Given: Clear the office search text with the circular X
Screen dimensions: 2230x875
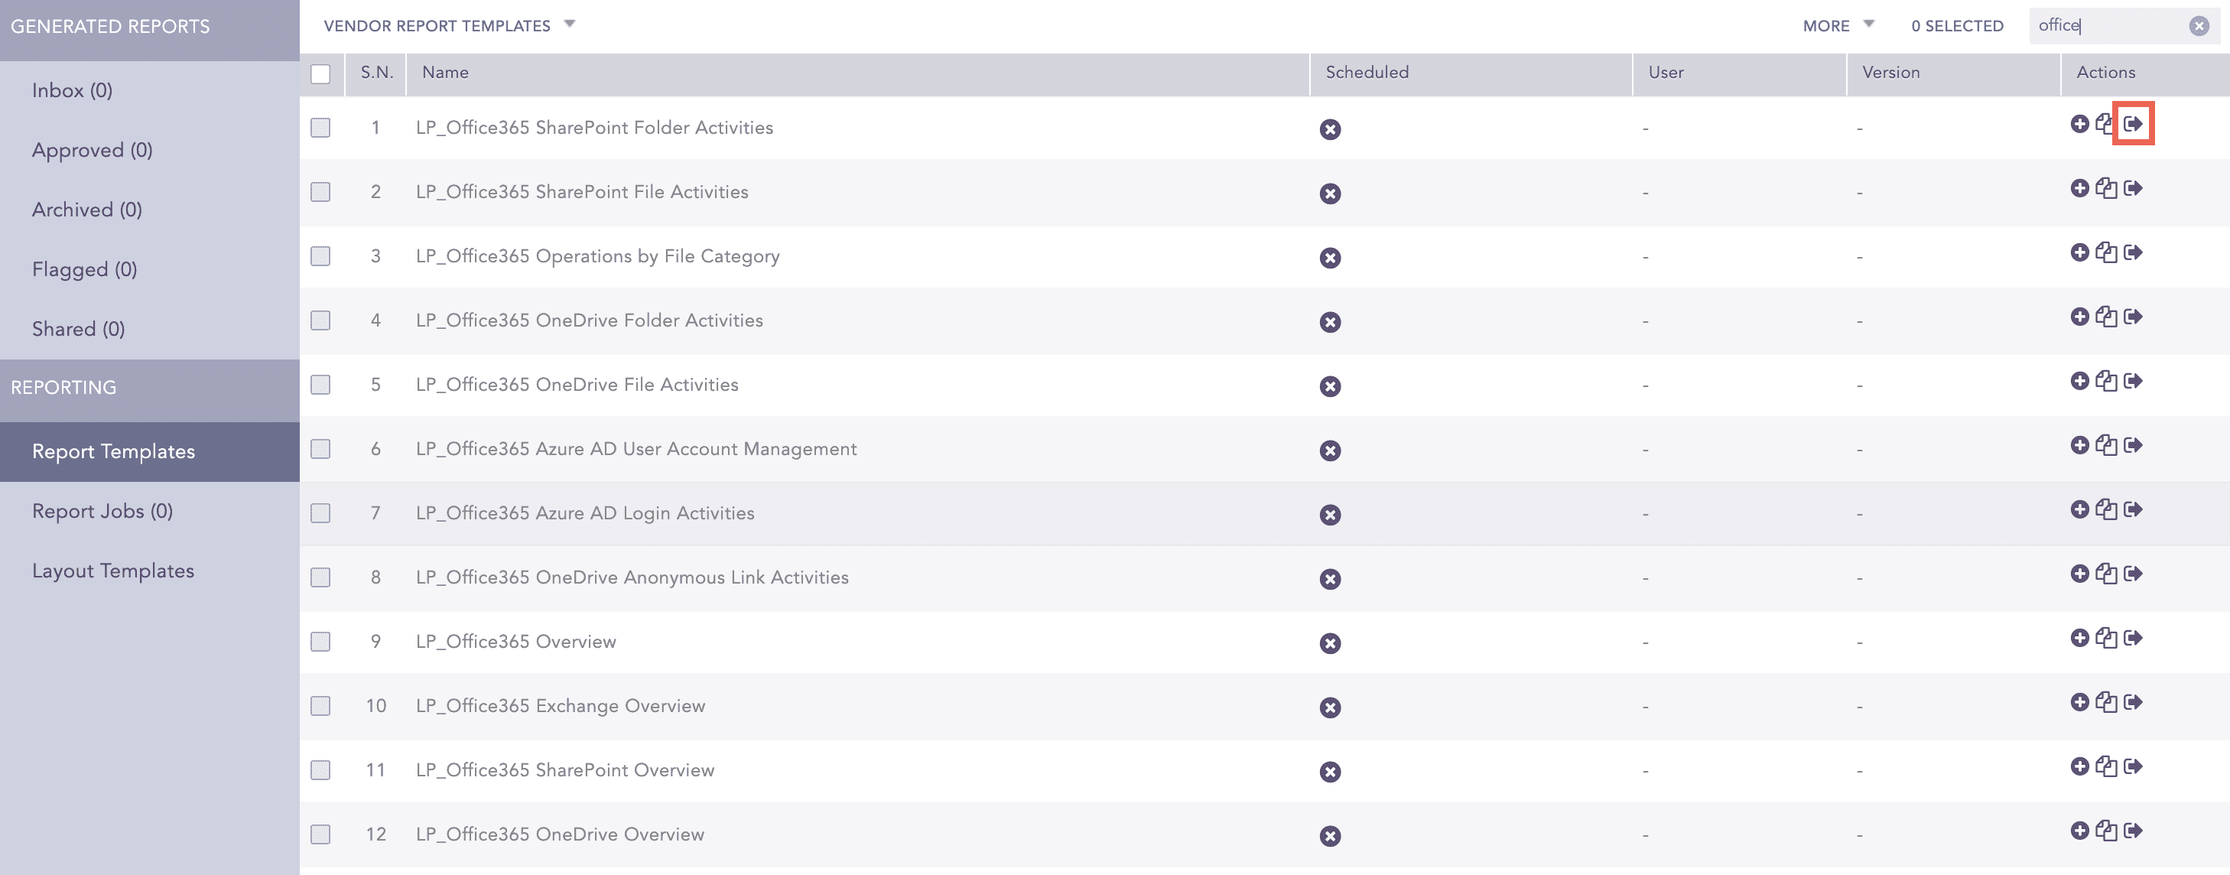Looking at the screenshot, I should (x=2198, y=25).
